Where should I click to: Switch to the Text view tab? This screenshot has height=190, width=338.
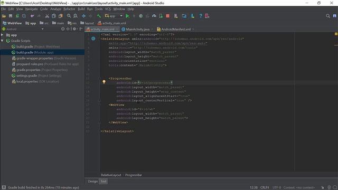[x=104, y=182]
